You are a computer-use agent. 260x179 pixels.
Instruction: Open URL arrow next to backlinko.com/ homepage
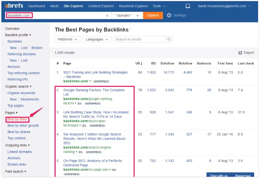90,81
